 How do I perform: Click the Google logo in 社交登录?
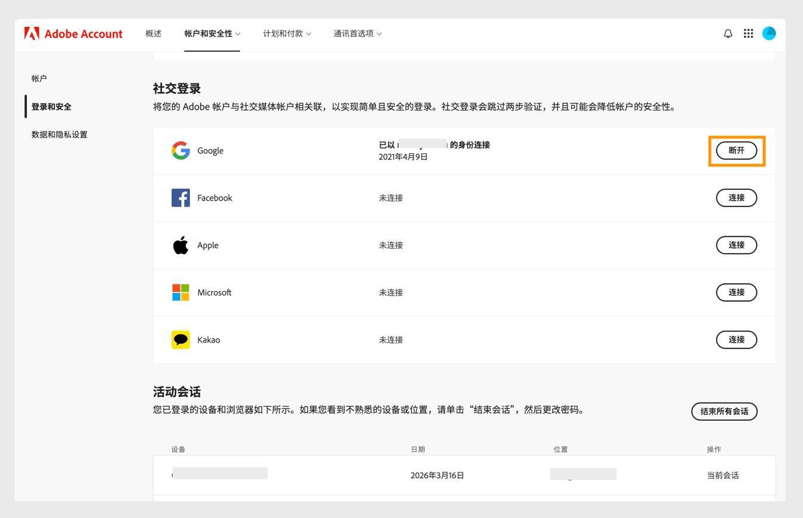click(180, 150)
